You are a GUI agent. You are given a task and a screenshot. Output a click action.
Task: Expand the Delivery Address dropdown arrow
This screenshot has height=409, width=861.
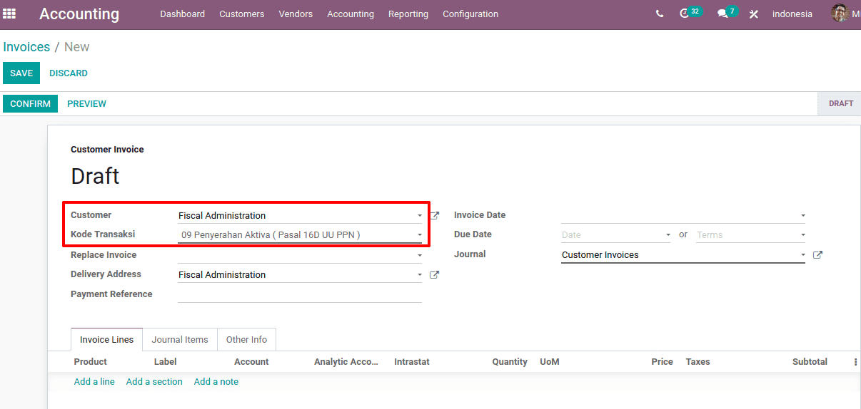click(x=420, y=275)
